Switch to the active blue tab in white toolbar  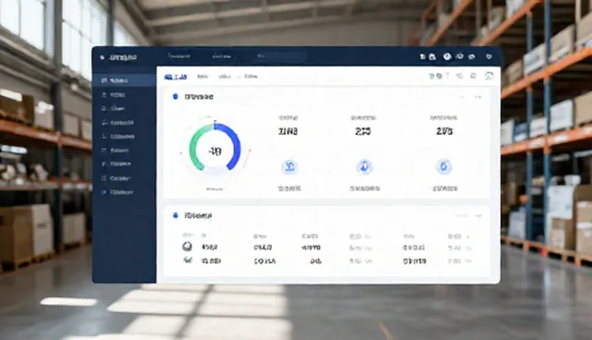tap(176, 77)
